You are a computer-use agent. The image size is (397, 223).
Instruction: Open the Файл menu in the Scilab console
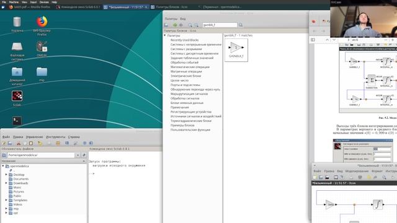[6, 137]
